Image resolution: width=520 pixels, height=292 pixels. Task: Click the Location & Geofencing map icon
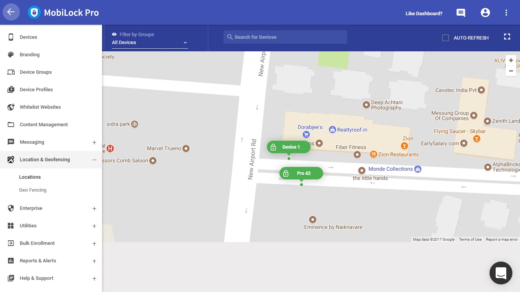[11, 159]
